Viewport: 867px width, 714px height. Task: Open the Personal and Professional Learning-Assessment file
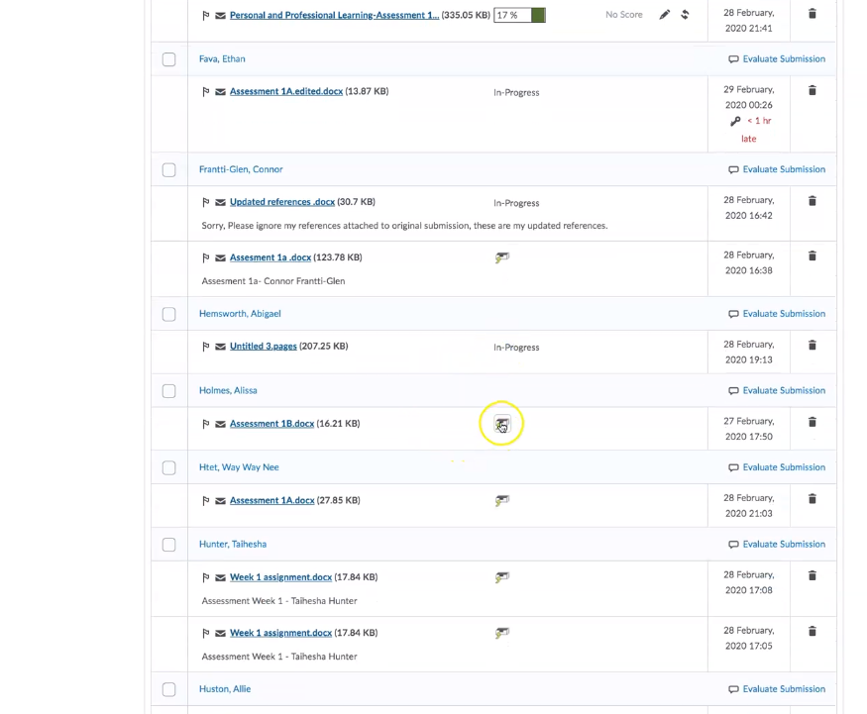click(335, 15)
